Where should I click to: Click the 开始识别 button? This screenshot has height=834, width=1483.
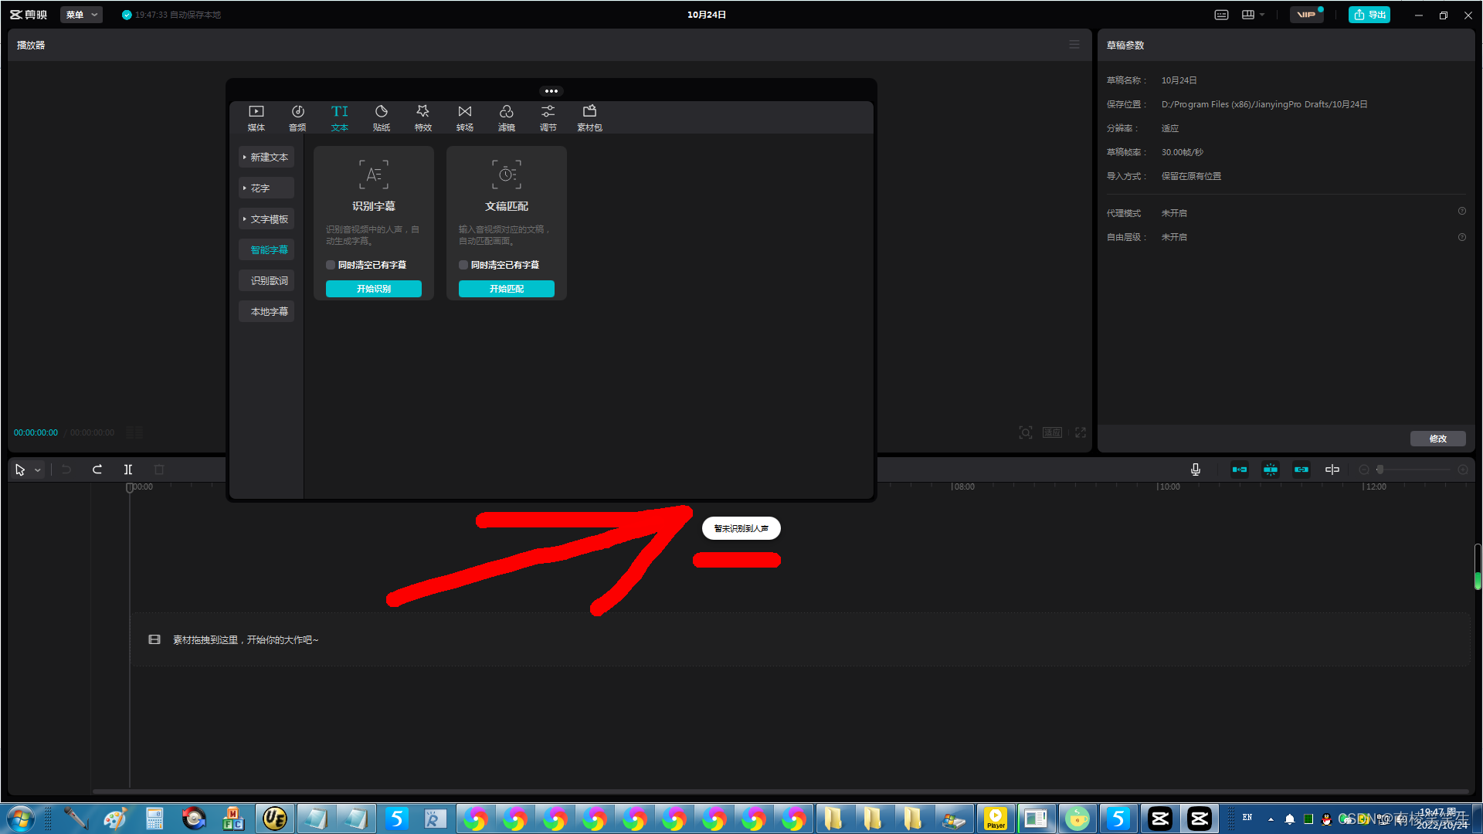(373, 289)
